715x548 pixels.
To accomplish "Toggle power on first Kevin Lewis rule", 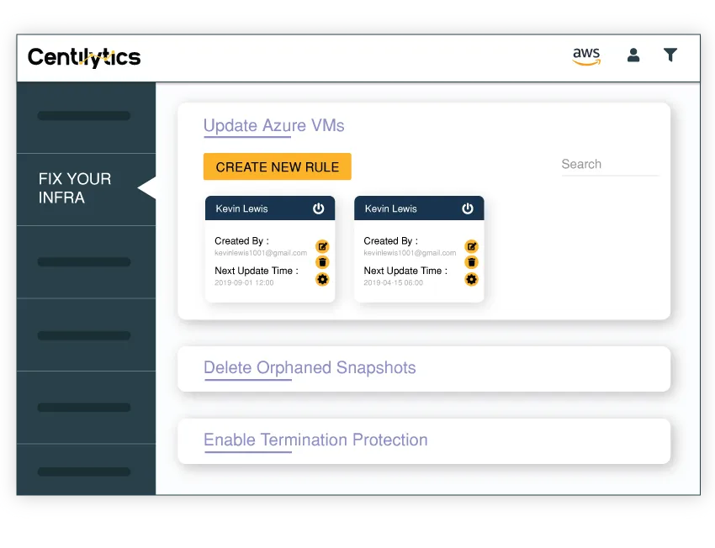I will 318,208.
